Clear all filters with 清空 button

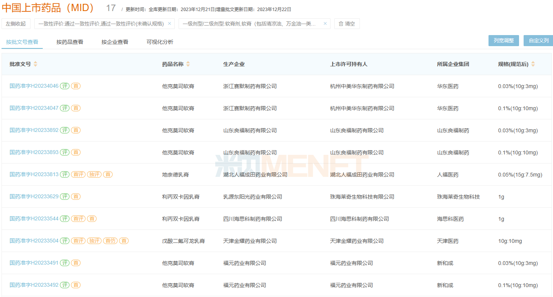tap(347, 24)
